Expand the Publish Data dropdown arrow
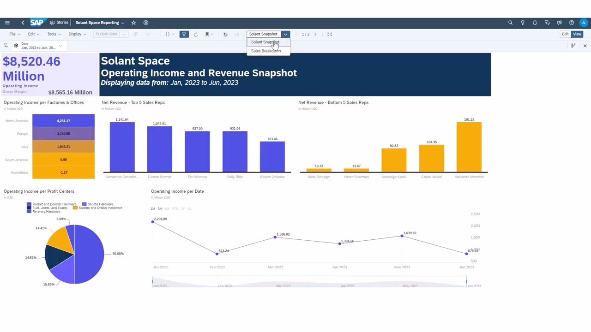The width and height of the screenshot is (591, 332). 124,34
